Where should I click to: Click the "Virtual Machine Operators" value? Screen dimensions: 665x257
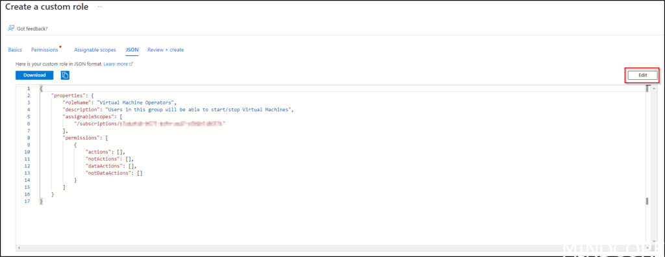(x=135, y=102)
